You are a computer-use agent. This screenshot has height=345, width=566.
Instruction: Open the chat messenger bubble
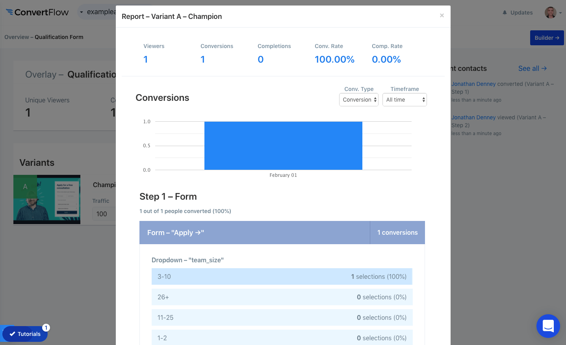pyautogui.click(x=548, y=326)
